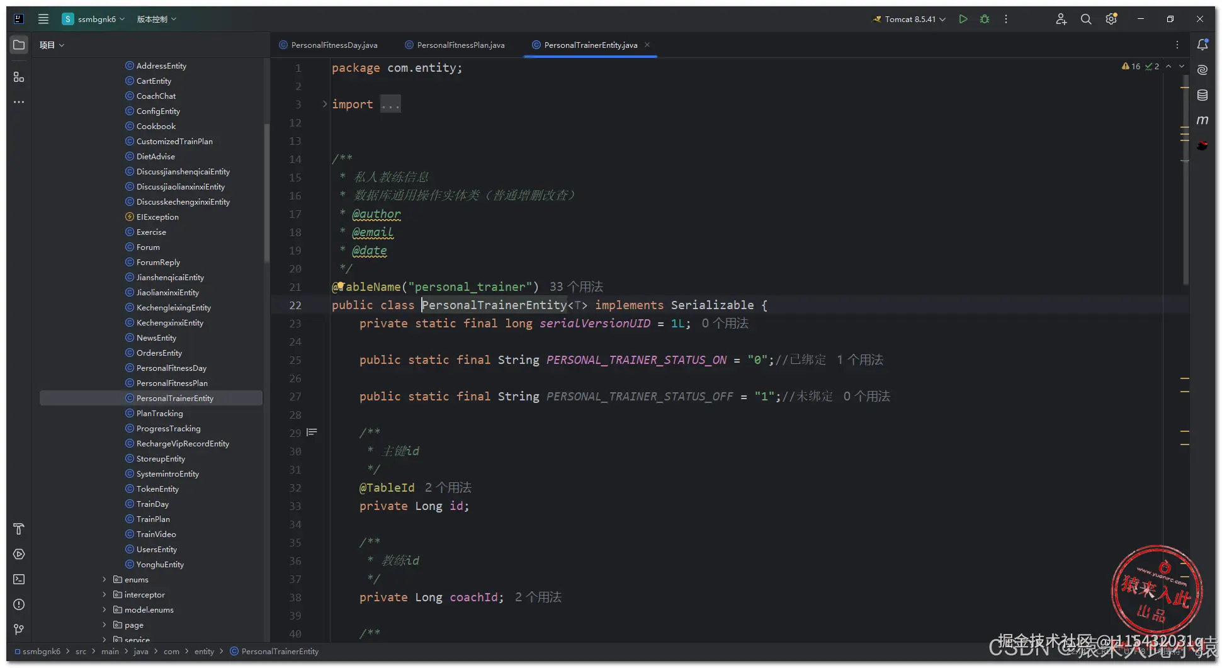The height and width of the screenshot is (668, 1222).
Task: Click the intention bulb at line 21
Action: (x=340, y=285)
